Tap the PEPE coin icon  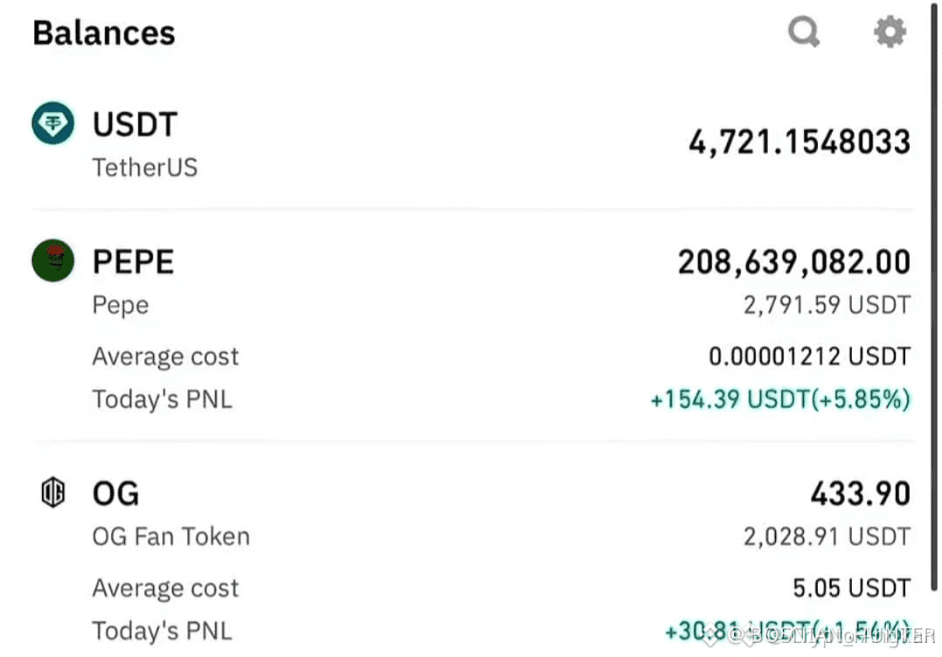point(53,261)
